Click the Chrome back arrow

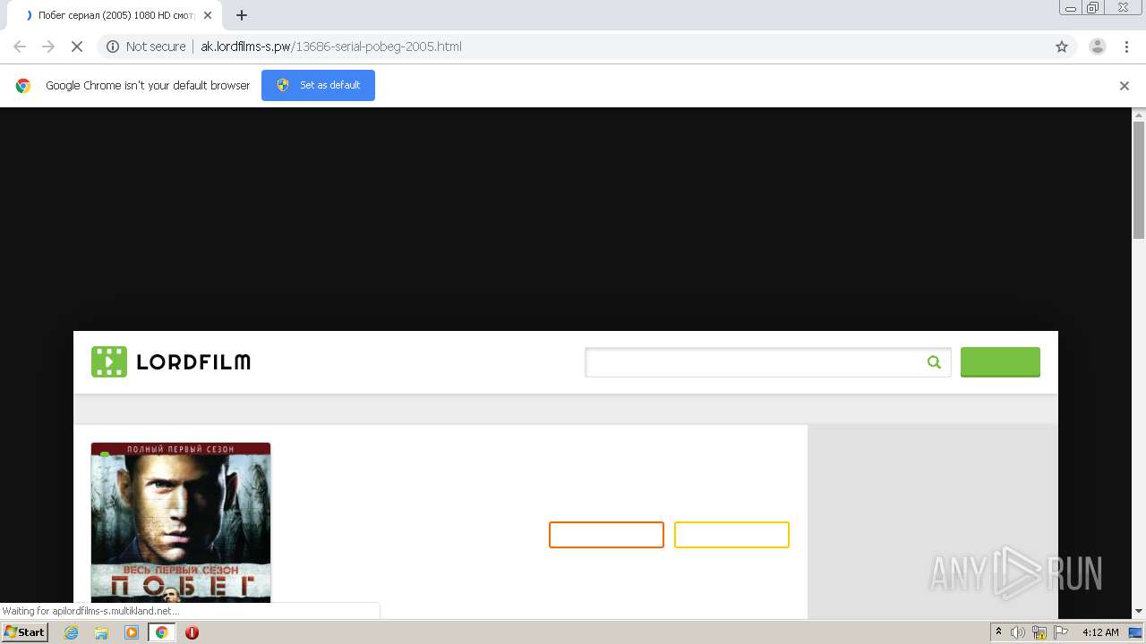[x=20, y=47]
